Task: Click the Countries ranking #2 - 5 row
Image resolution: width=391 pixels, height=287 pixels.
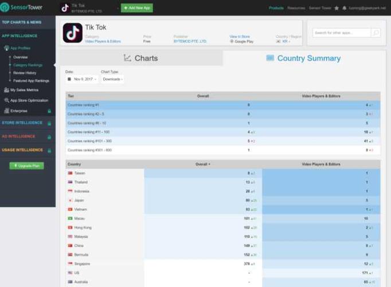Action: click(223, 114)
